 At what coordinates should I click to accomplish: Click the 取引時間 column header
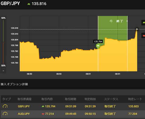click(70, 99)
